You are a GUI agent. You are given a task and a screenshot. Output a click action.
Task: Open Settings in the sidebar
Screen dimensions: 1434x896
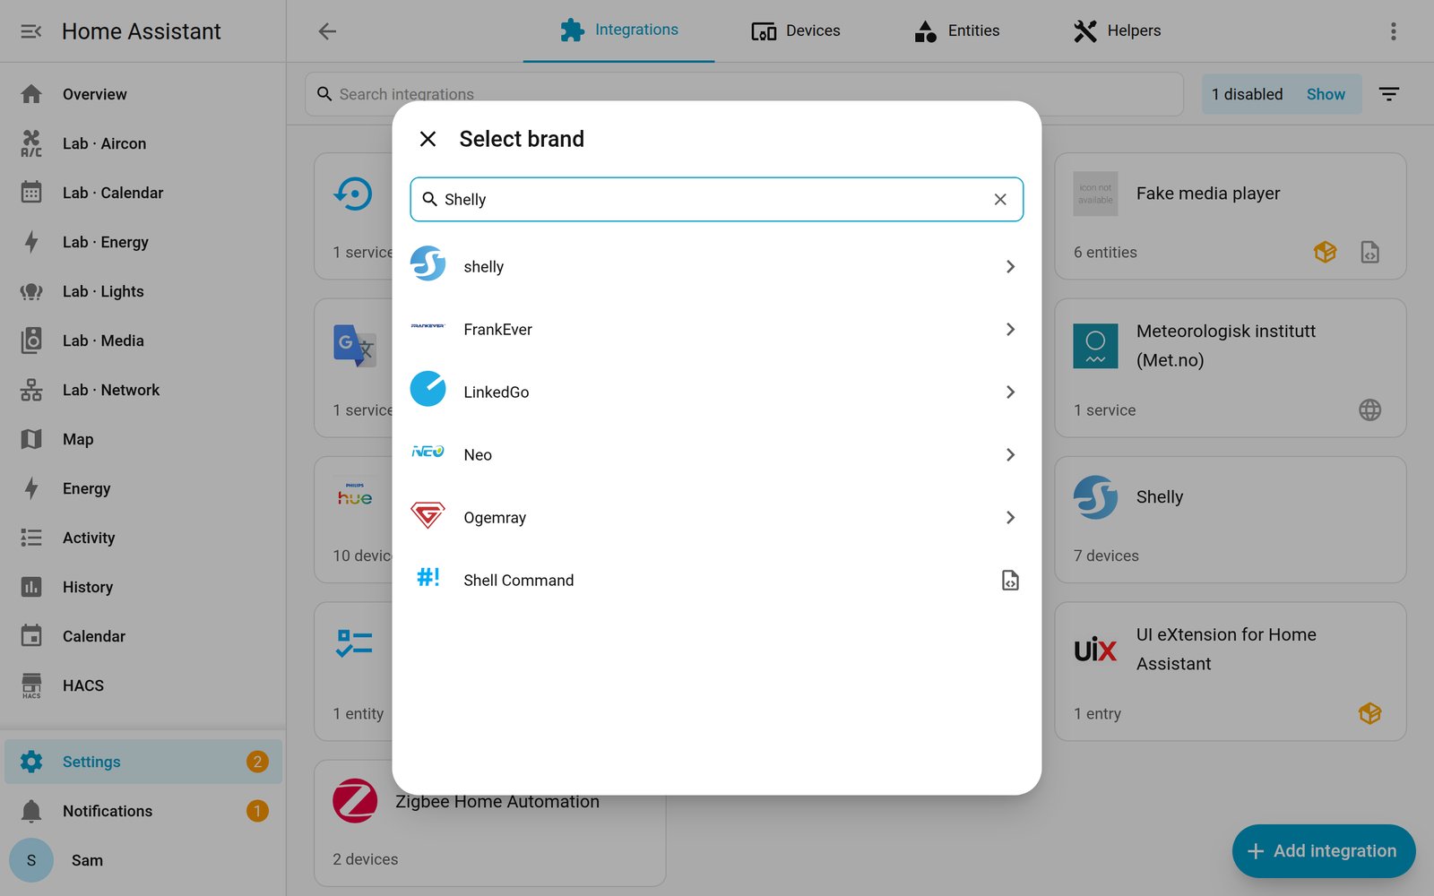point(143,762)
